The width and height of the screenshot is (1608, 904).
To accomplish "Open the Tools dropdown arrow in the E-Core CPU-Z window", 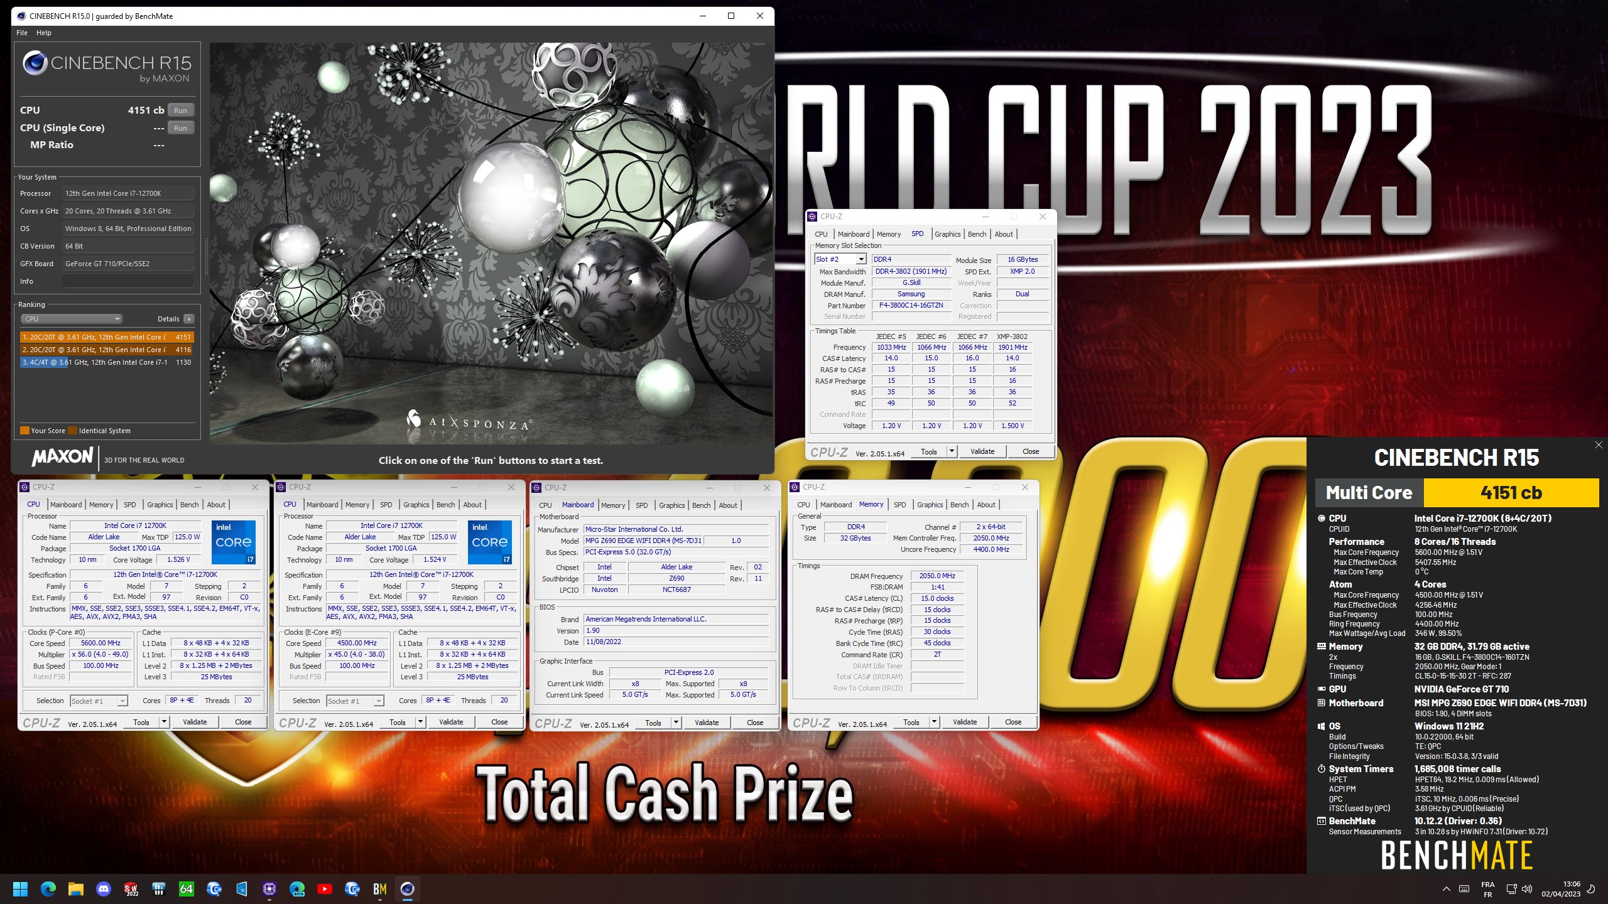I will click(420, 722).
